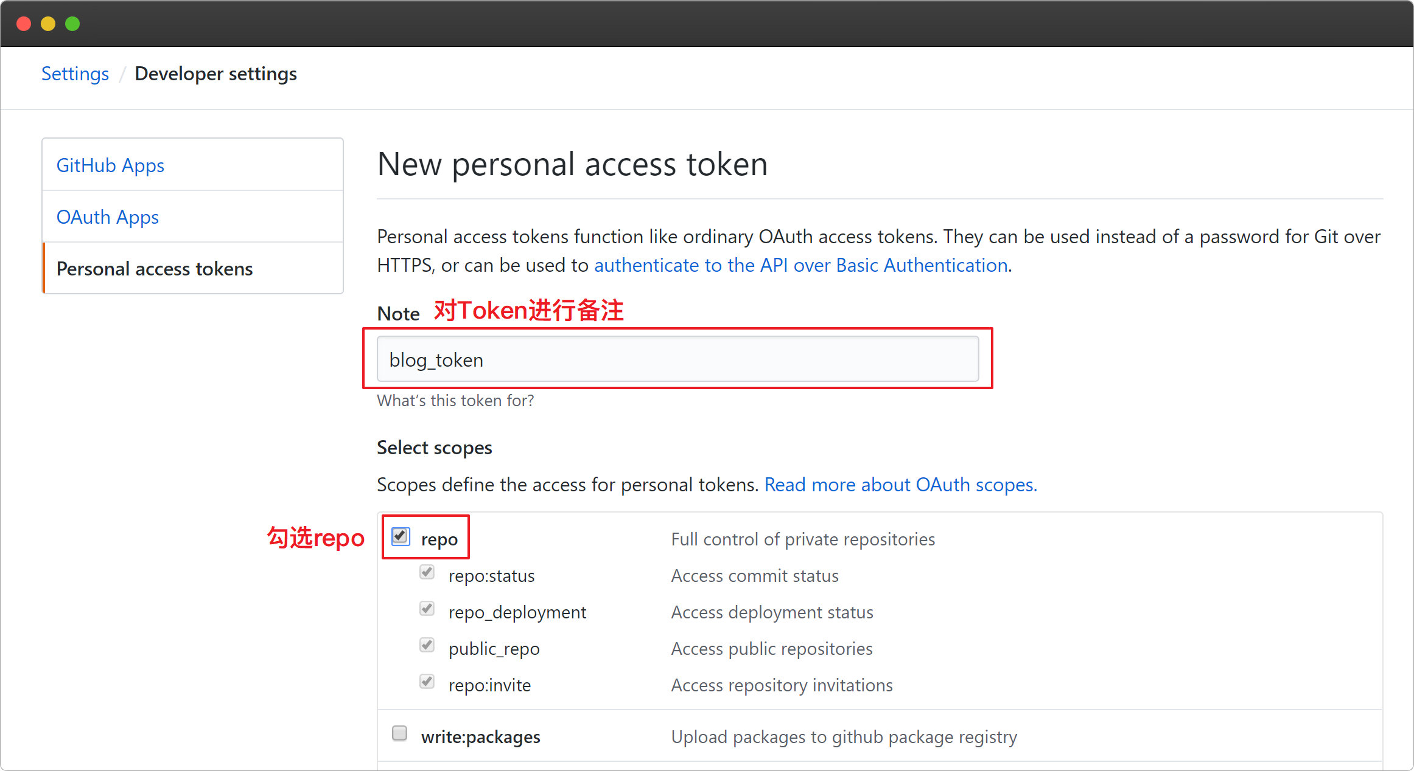Toggle the repo:invite checkbox
This screenshot has width=1414, height=771.
pyautogui.click(x=427, y=682)
